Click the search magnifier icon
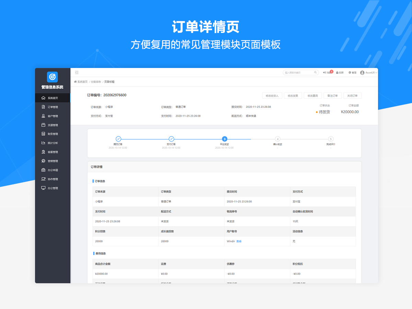412x309 pixels. (315, 72)
